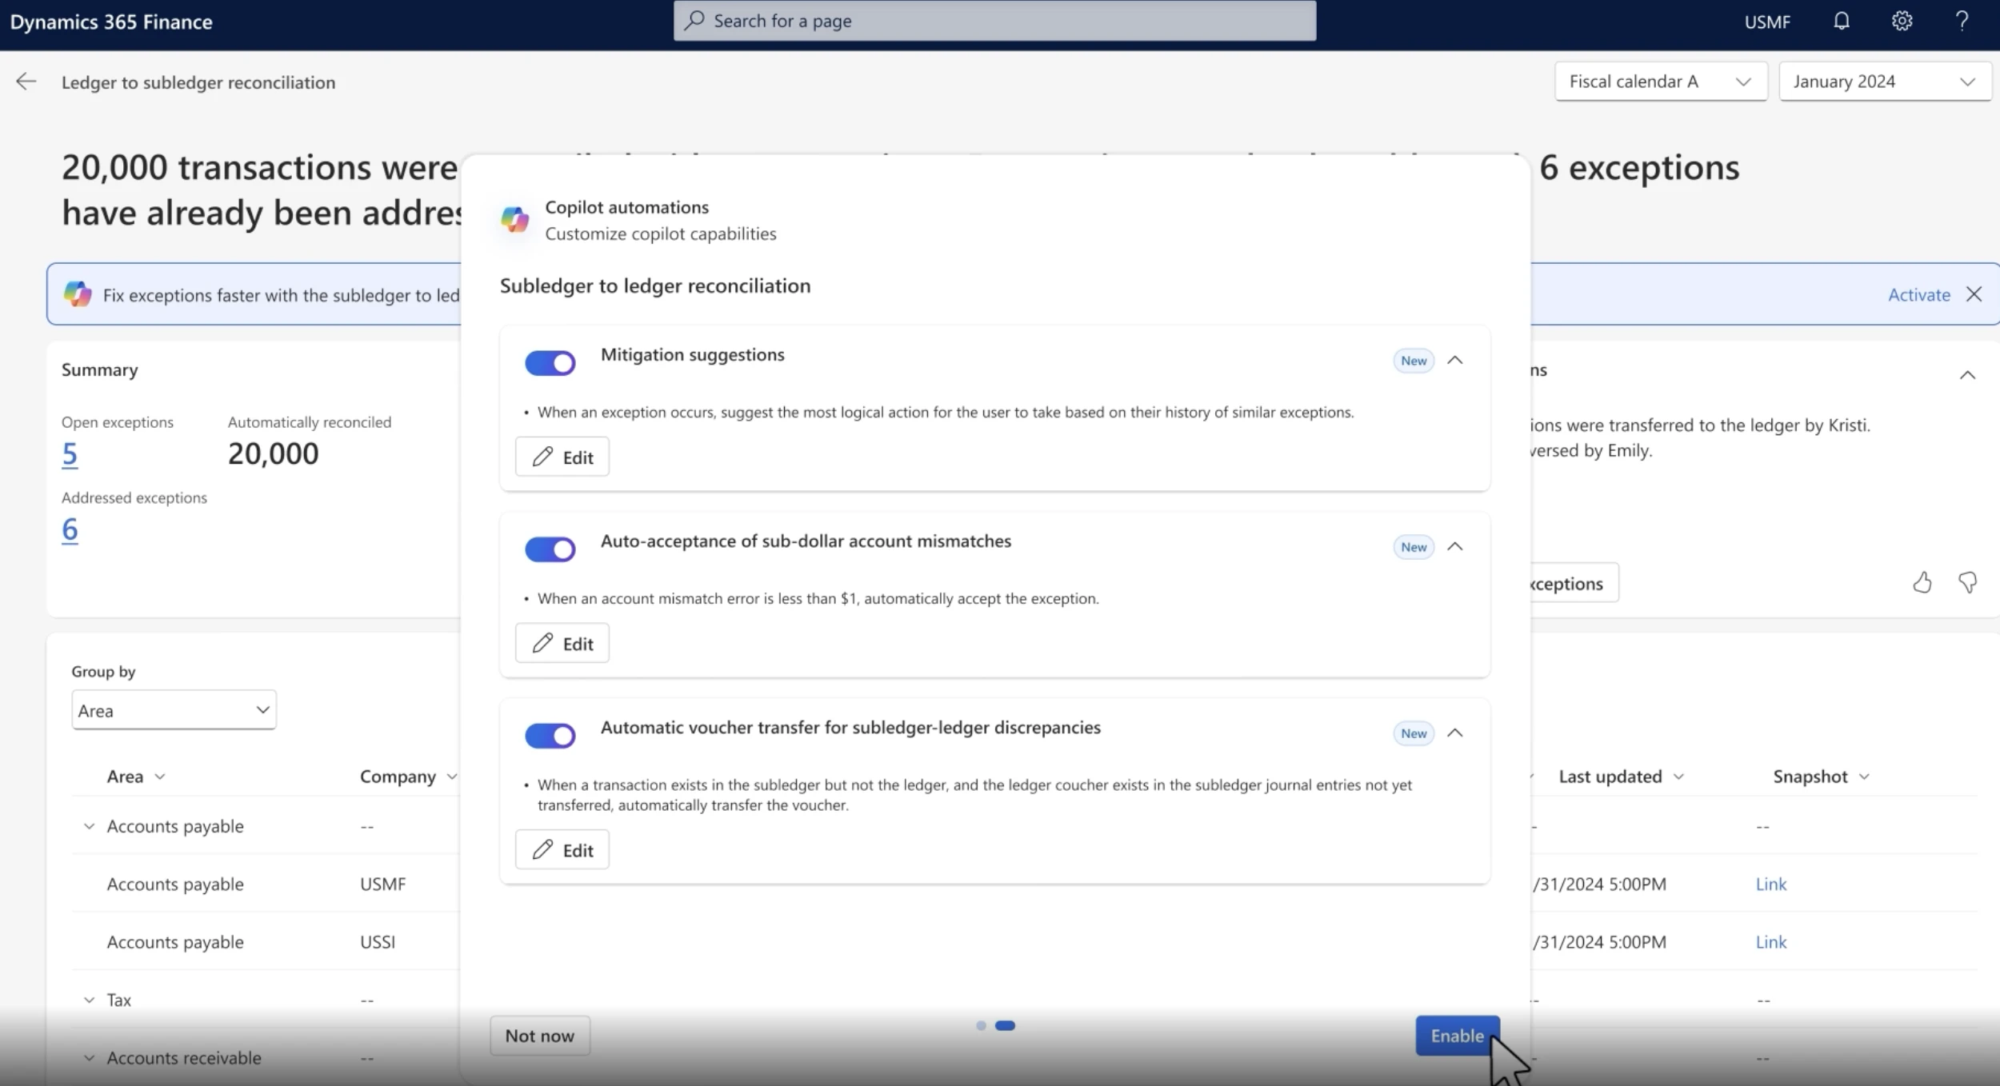Image resolution: width=2000 pixels, height=1086 pixels.
Task: Open the Group by Area dropdown
Action: 174,710
